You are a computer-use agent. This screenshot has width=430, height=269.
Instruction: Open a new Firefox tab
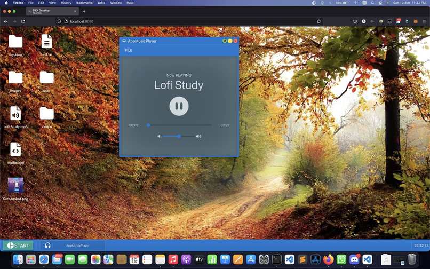pos(84,12)
